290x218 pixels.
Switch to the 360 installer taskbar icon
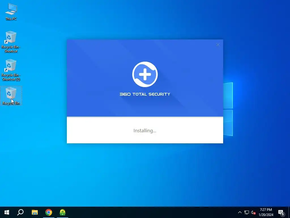(63, 212)
